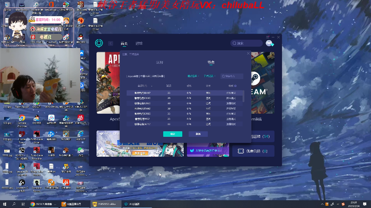Viewport: 371px width, 208px height.
Task: Select node row ending 12560
Action: (185, 114)
